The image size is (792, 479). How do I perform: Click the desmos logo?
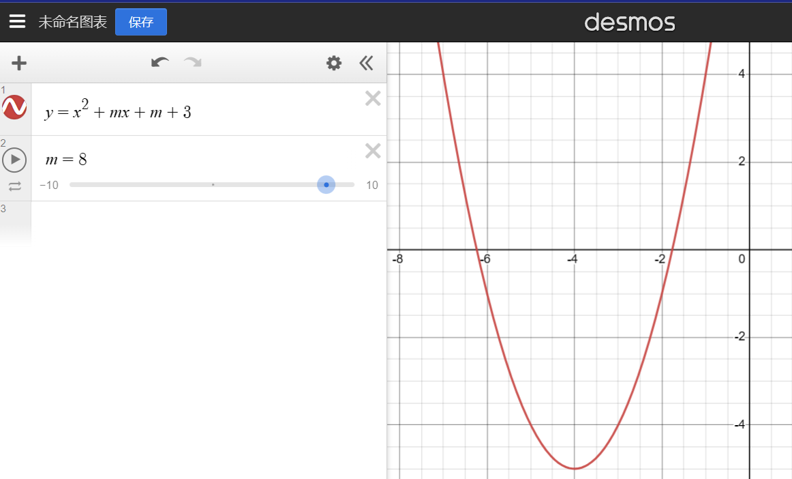629,23
